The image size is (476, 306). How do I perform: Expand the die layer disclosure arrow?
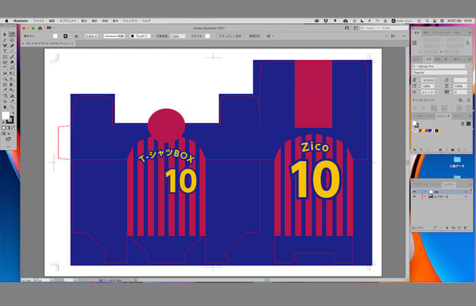click(x=424, y=191)
